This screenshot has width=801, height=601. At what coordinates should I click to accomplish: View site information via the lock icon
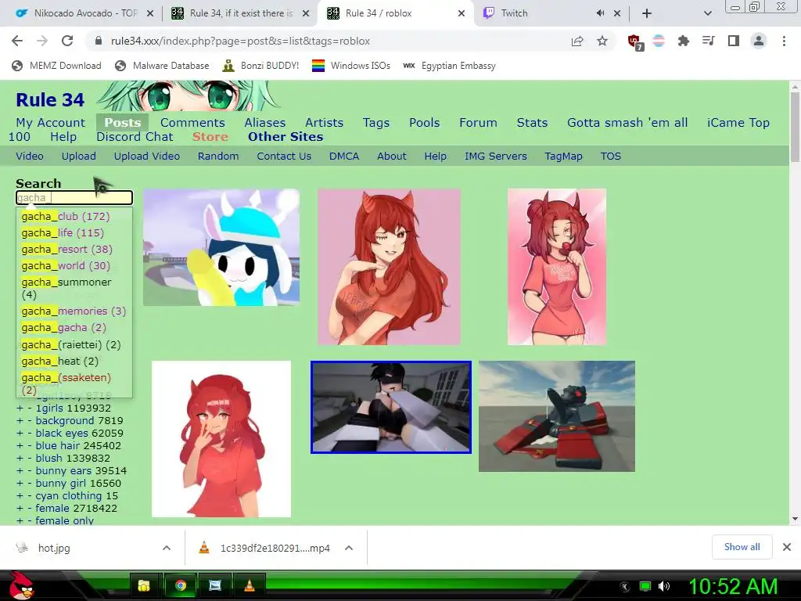pyautogui.click(x=99, y=41)
